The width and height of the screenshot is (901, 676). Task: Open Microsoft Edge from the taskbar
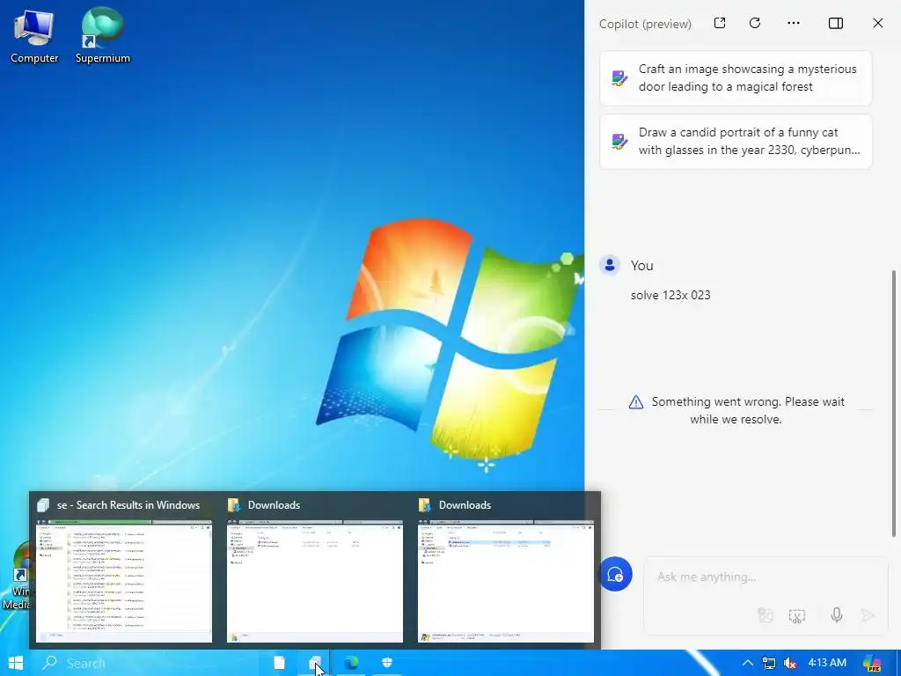pyautogui.click(x=351, y=664)
